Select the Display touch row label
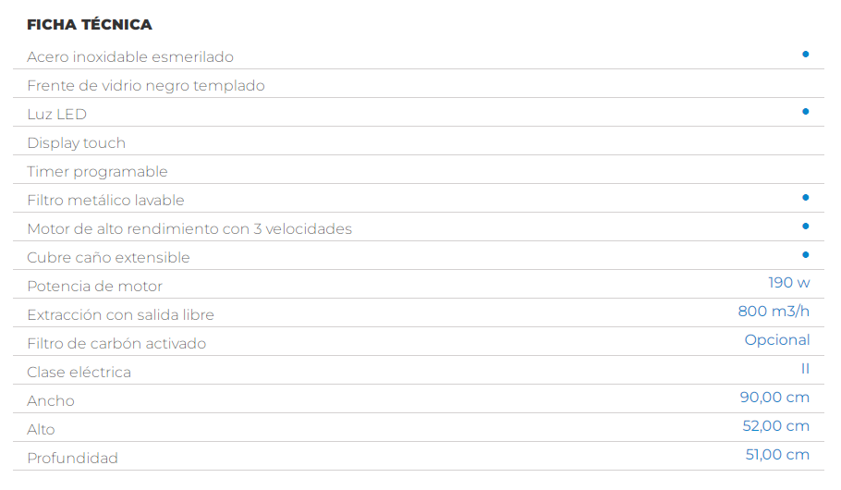The width and height of the screenshot is (841, 490). click(76, 143)
